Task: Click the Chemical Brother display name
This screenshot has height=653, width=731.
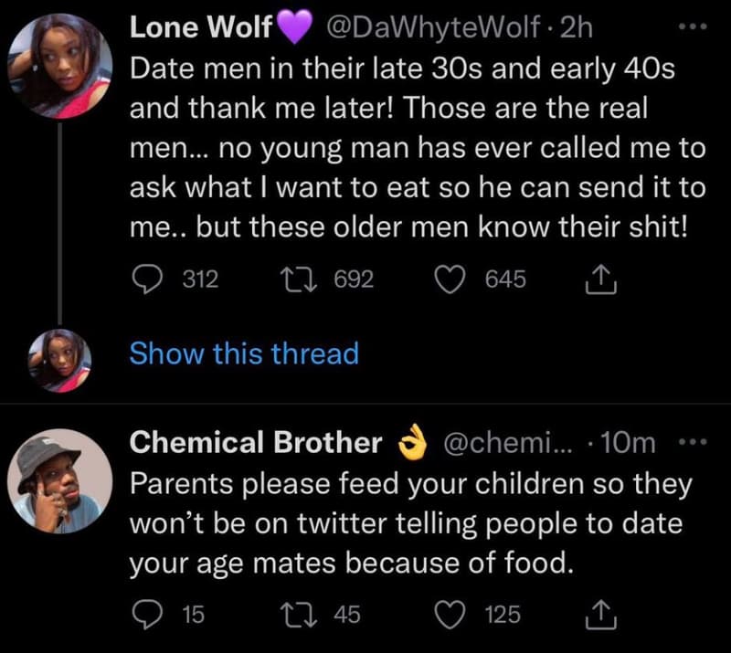Action: coord(256,443)
